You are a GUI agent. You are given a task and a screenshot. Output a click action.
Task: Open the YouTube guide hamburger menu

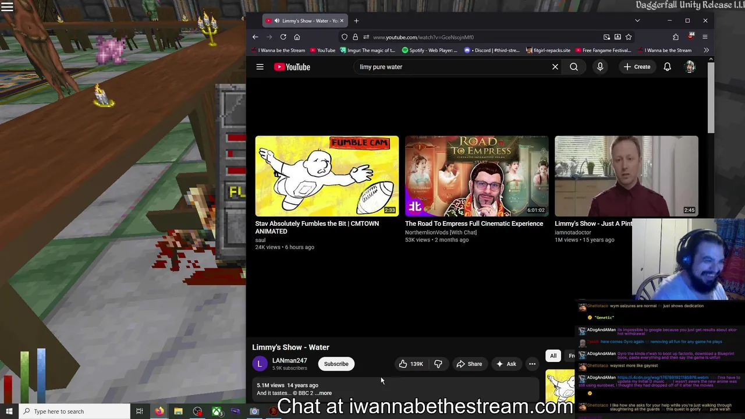(260, 67)
